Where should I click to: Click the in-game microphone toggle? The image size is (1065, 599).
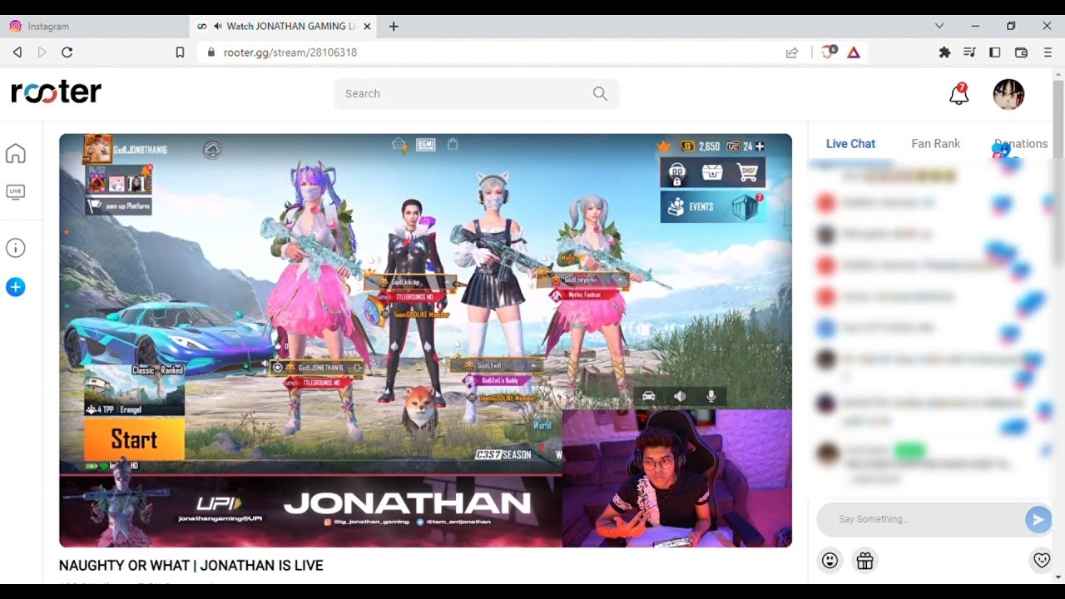711,397
